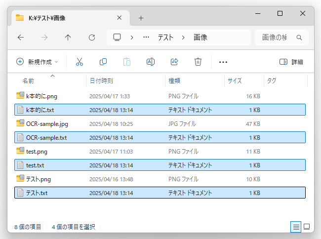Open the toolbar three-dot more options
Viewport: 321px width, 239px height.
point(223,62)
